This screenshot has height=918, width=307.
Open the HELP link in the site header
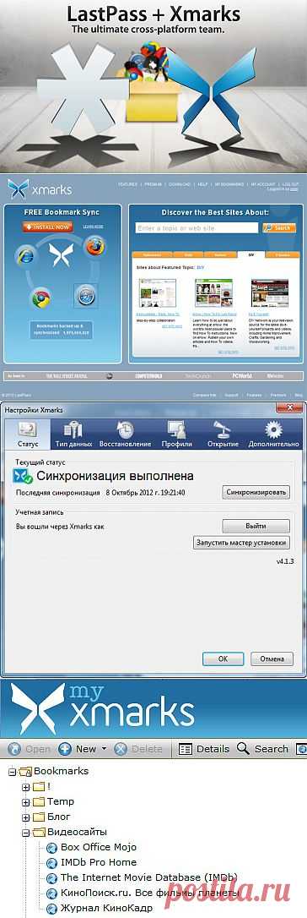pyautogui.click(x=202, y=184)
